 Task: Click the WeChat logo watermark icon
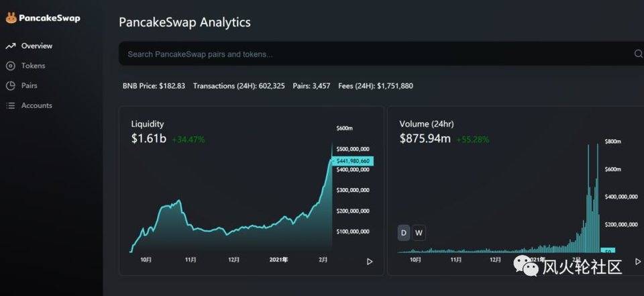pos(526,265)
